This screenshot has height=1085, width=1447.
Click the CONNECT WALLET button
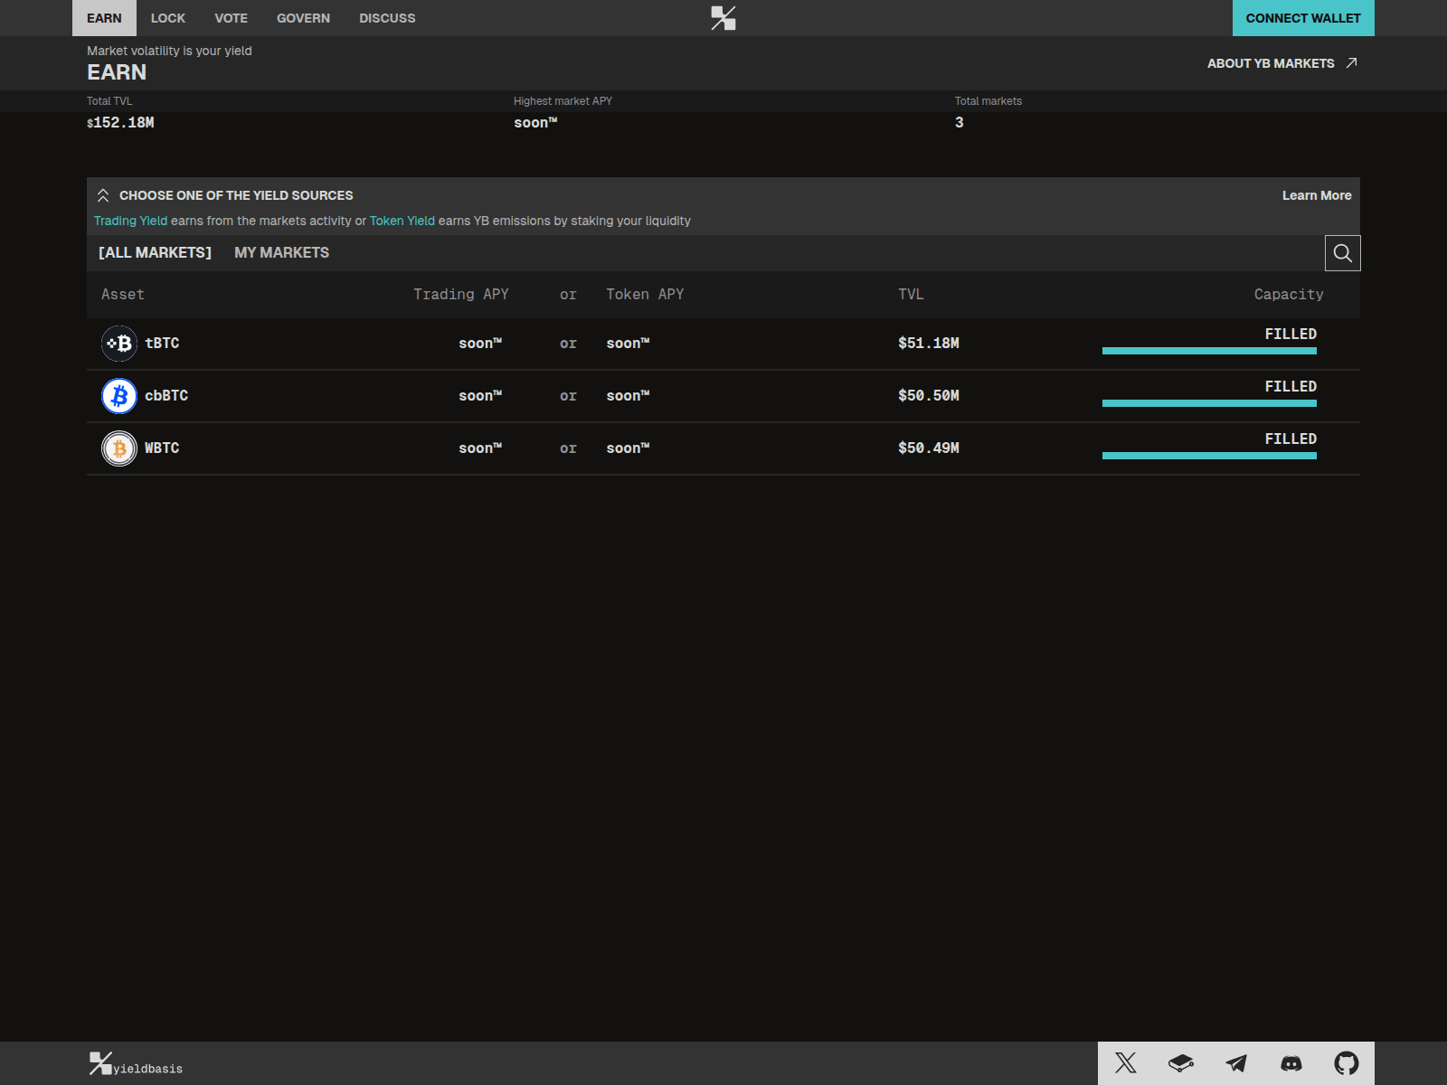click(x=1303, y=18)
